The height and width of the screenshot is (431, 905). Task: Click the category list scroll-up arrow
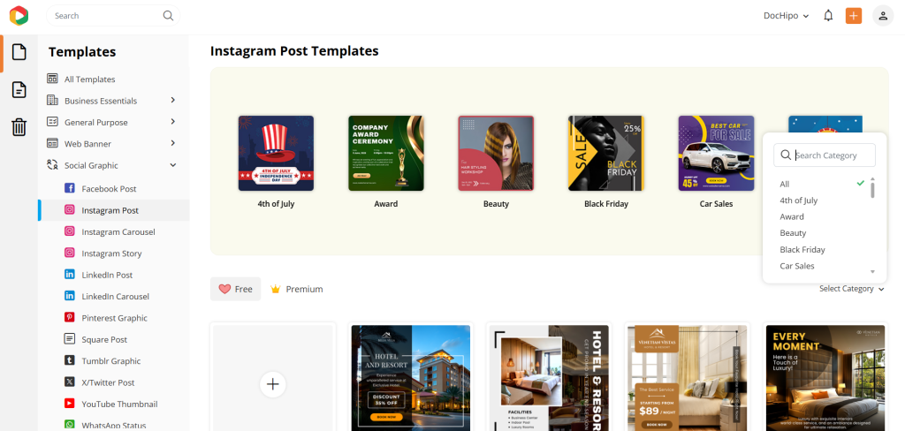pyautogui.click(x=872, y=179)
